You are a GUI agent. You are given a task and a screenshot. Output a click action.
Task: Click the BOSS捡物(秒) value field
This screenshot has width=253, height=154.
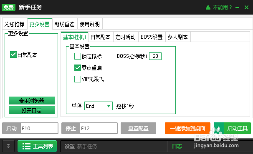155,56
